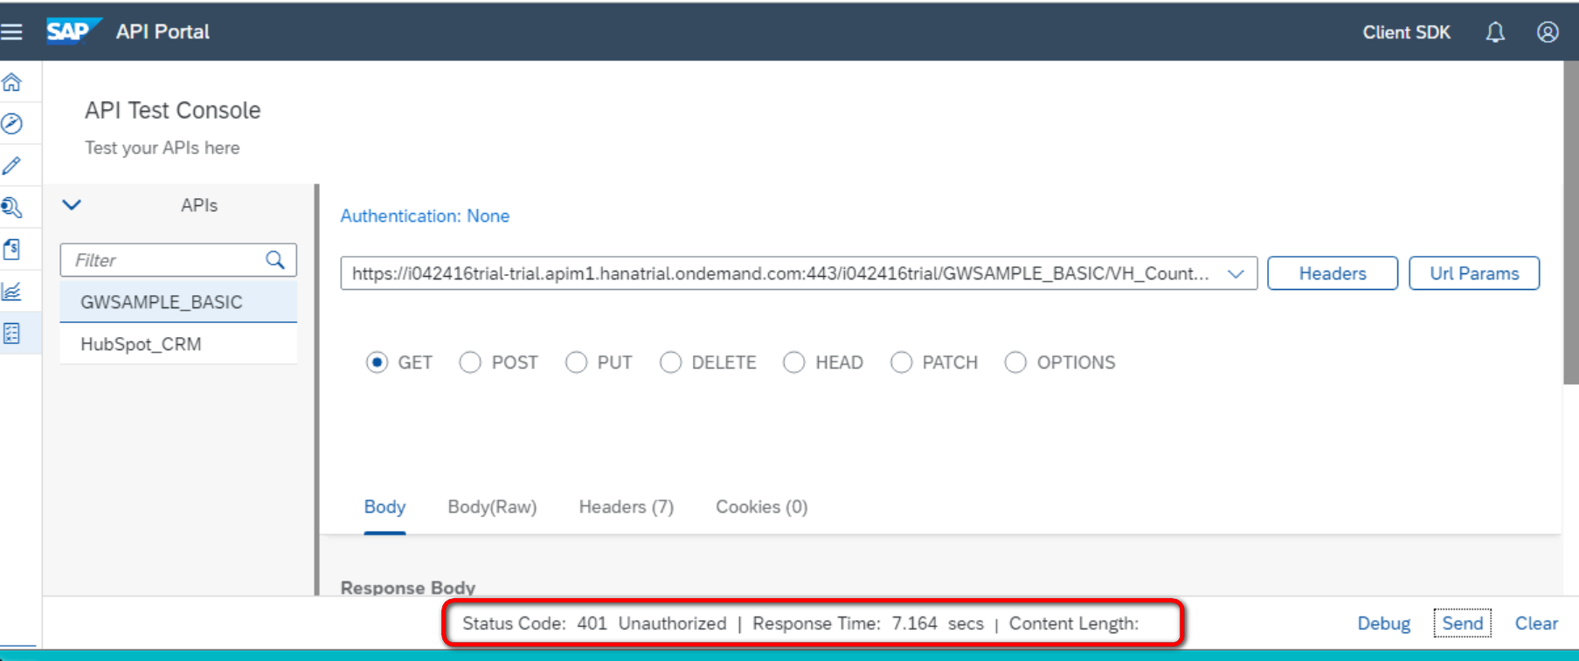Screen dimensions: 1579x661
Task: Select the DELETE method
Action: point(670,362)
